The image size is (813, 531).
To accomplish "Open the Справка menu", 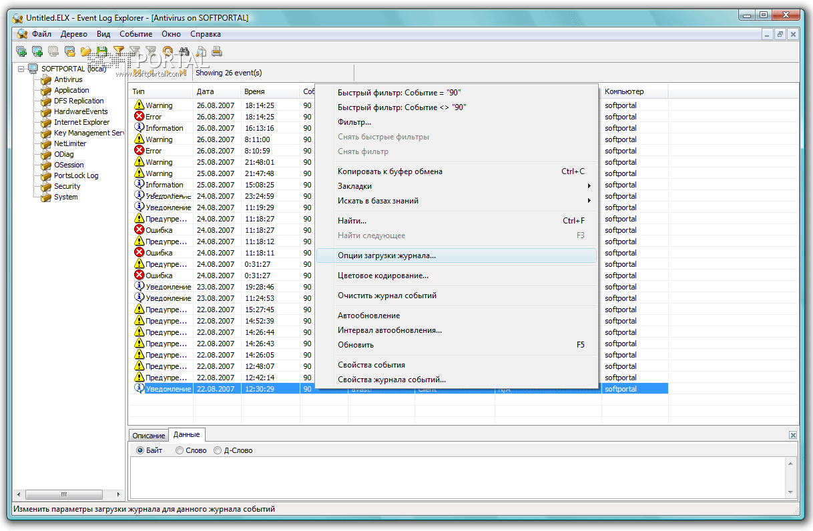I will point(206,34).
